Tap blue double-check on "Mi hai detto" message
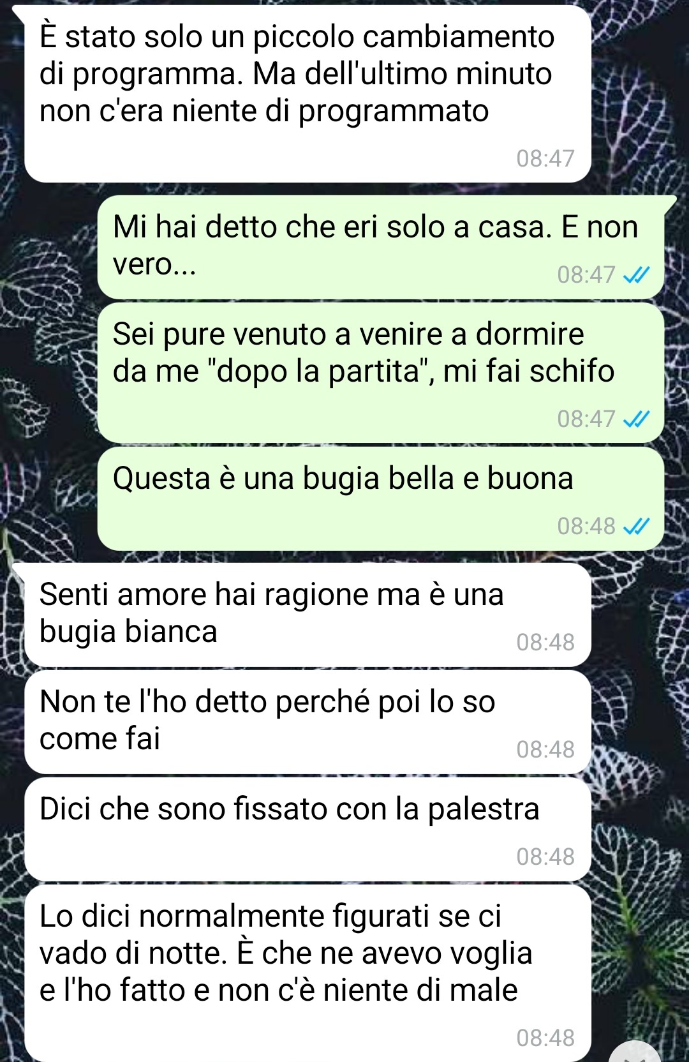This screenshot has width=689, height=1062. point(636,274)
